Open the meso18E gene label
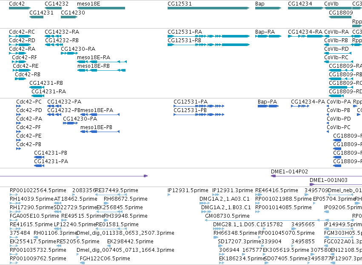Viewport: 362px width, 265px height. (88, 4)
